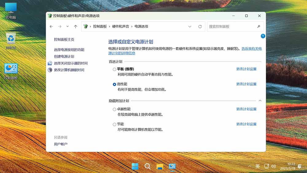Expand chevron after 控制面板 breadcrumb
Screen dimensions: 307x173
110,26
